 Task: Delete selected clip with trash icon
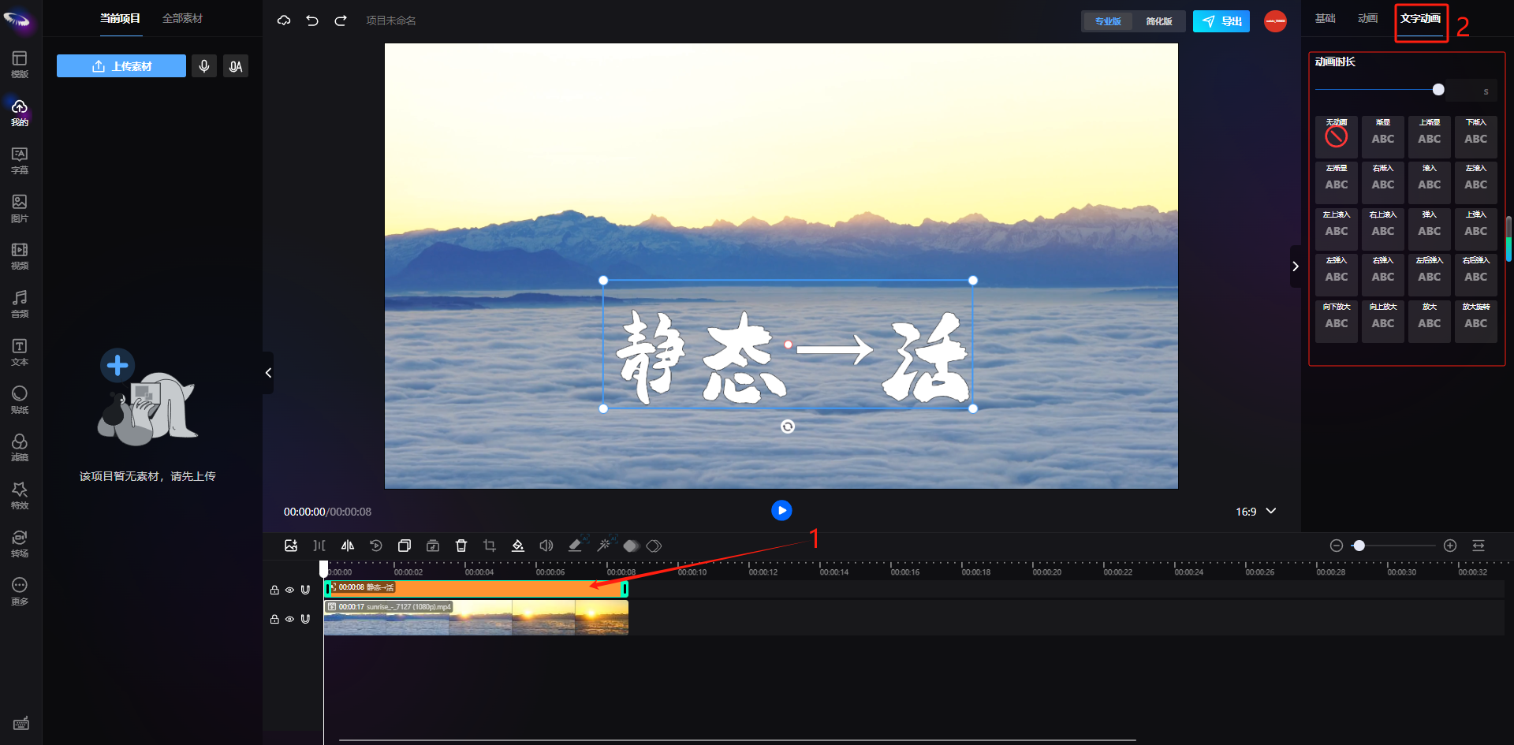click(x=461, y=546)
